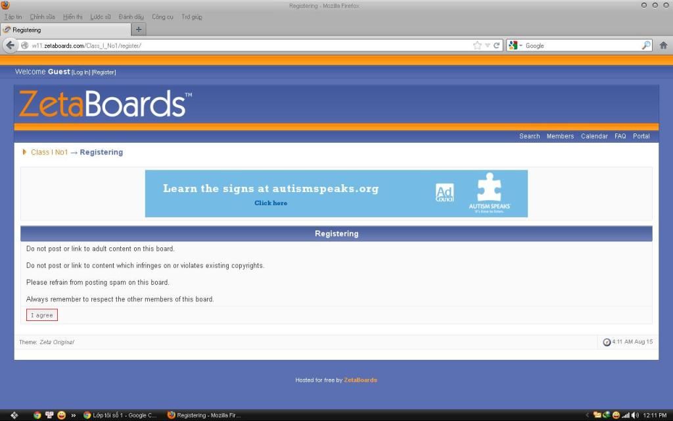Bookmark this page with the star icon
673x421 pixels.
[477, 45]
